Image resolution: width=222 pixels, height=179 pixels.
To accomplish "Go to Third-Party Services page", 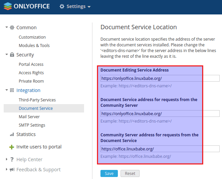I will [37, 100].
